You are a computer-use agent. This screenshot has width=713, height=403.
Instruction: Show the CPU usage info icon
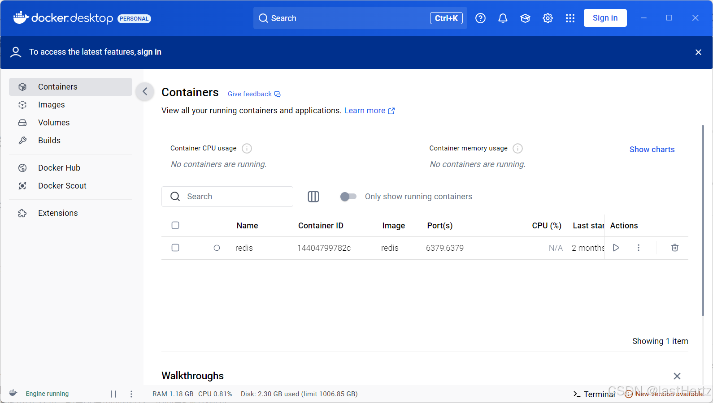(247, 148)
